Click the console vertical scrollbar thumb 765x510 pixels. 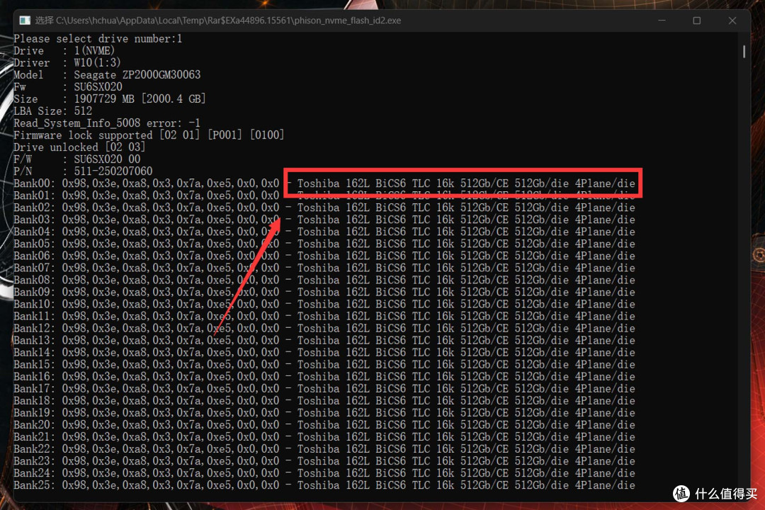pyautogui.click(x=744, y=52)
